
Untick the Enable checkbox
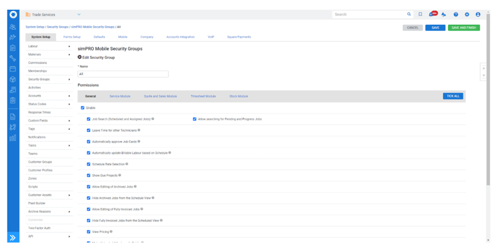click(83, 108)
